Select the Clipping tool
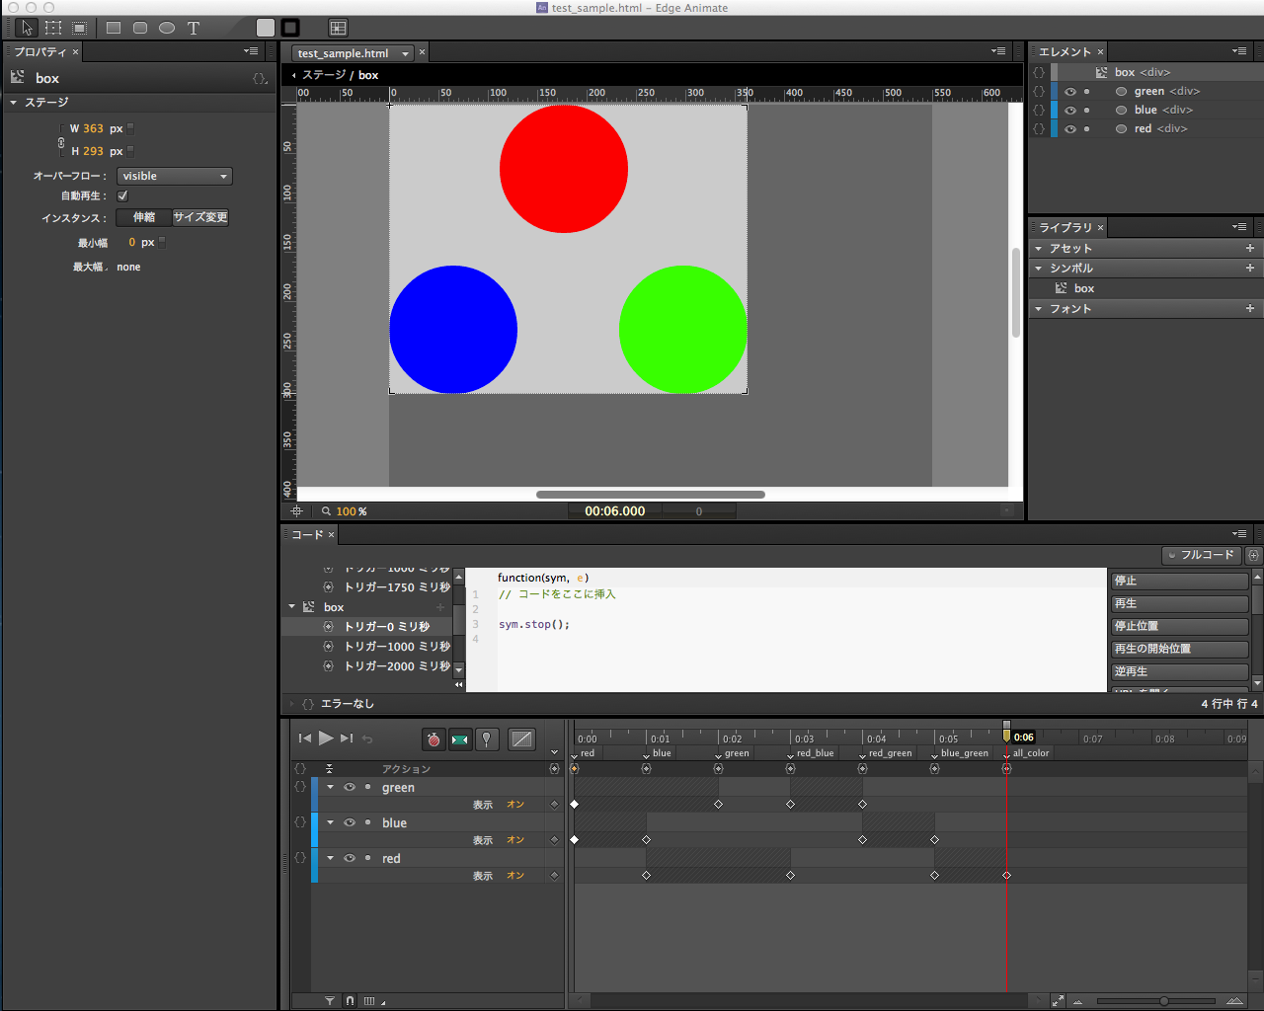Screen dimensions: 1264x1011 pos(80,28)
